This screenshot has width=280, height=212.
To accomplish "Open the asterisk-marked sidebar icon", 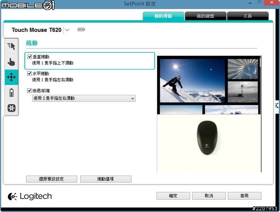I will click(x=11, y=108).
